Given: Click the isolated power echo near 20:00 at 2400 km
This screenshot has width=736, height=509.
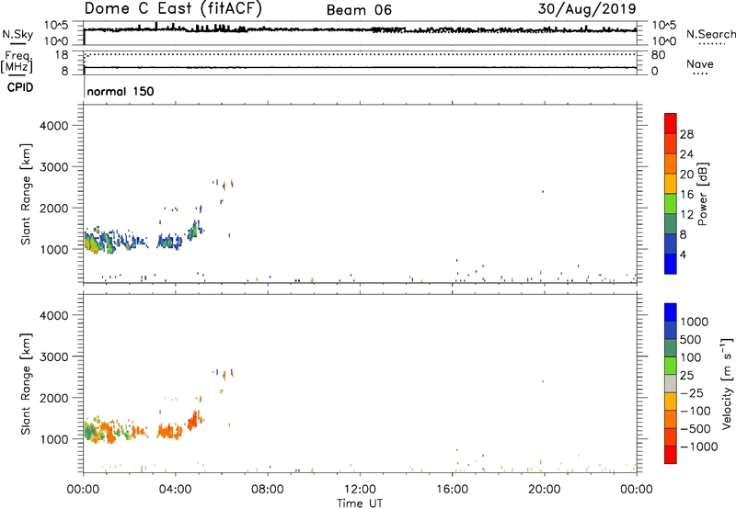Looking at the screenshot, I should [543, 191].
